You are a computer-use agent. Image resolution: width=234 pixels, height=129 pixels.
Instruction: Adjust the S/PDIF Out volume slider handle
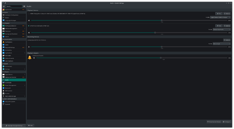pos(155,33)
